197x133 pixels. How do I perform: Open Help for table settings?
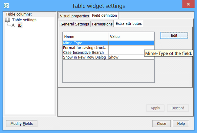(x=181, y=123)
